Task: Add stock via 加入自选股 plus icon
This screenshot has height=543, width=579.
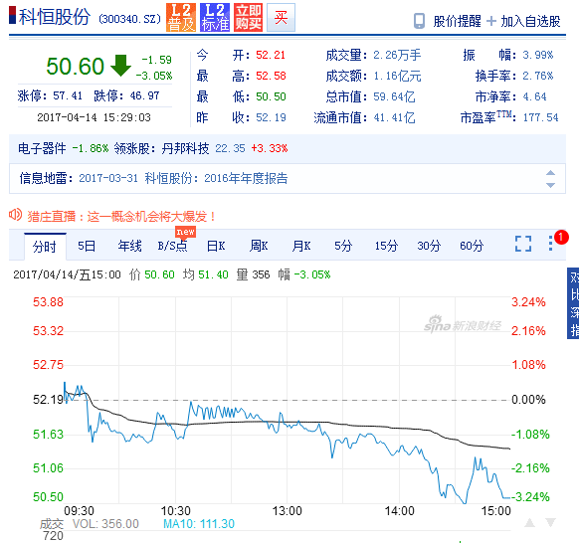Action: (x=491, y=21)
